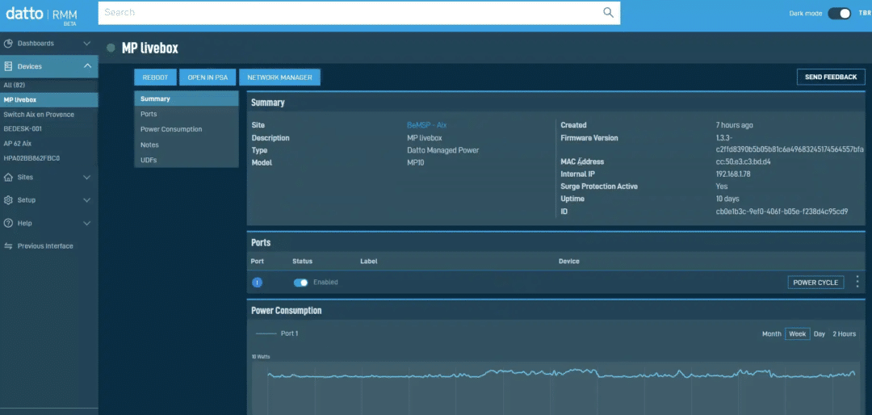The height and width of the screenshot is (415, 872).
Task: Click into the Search input field
Action: pos(350,13)
